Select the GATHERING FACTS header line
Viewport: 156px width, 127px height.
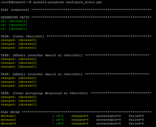tap(76, 18)
